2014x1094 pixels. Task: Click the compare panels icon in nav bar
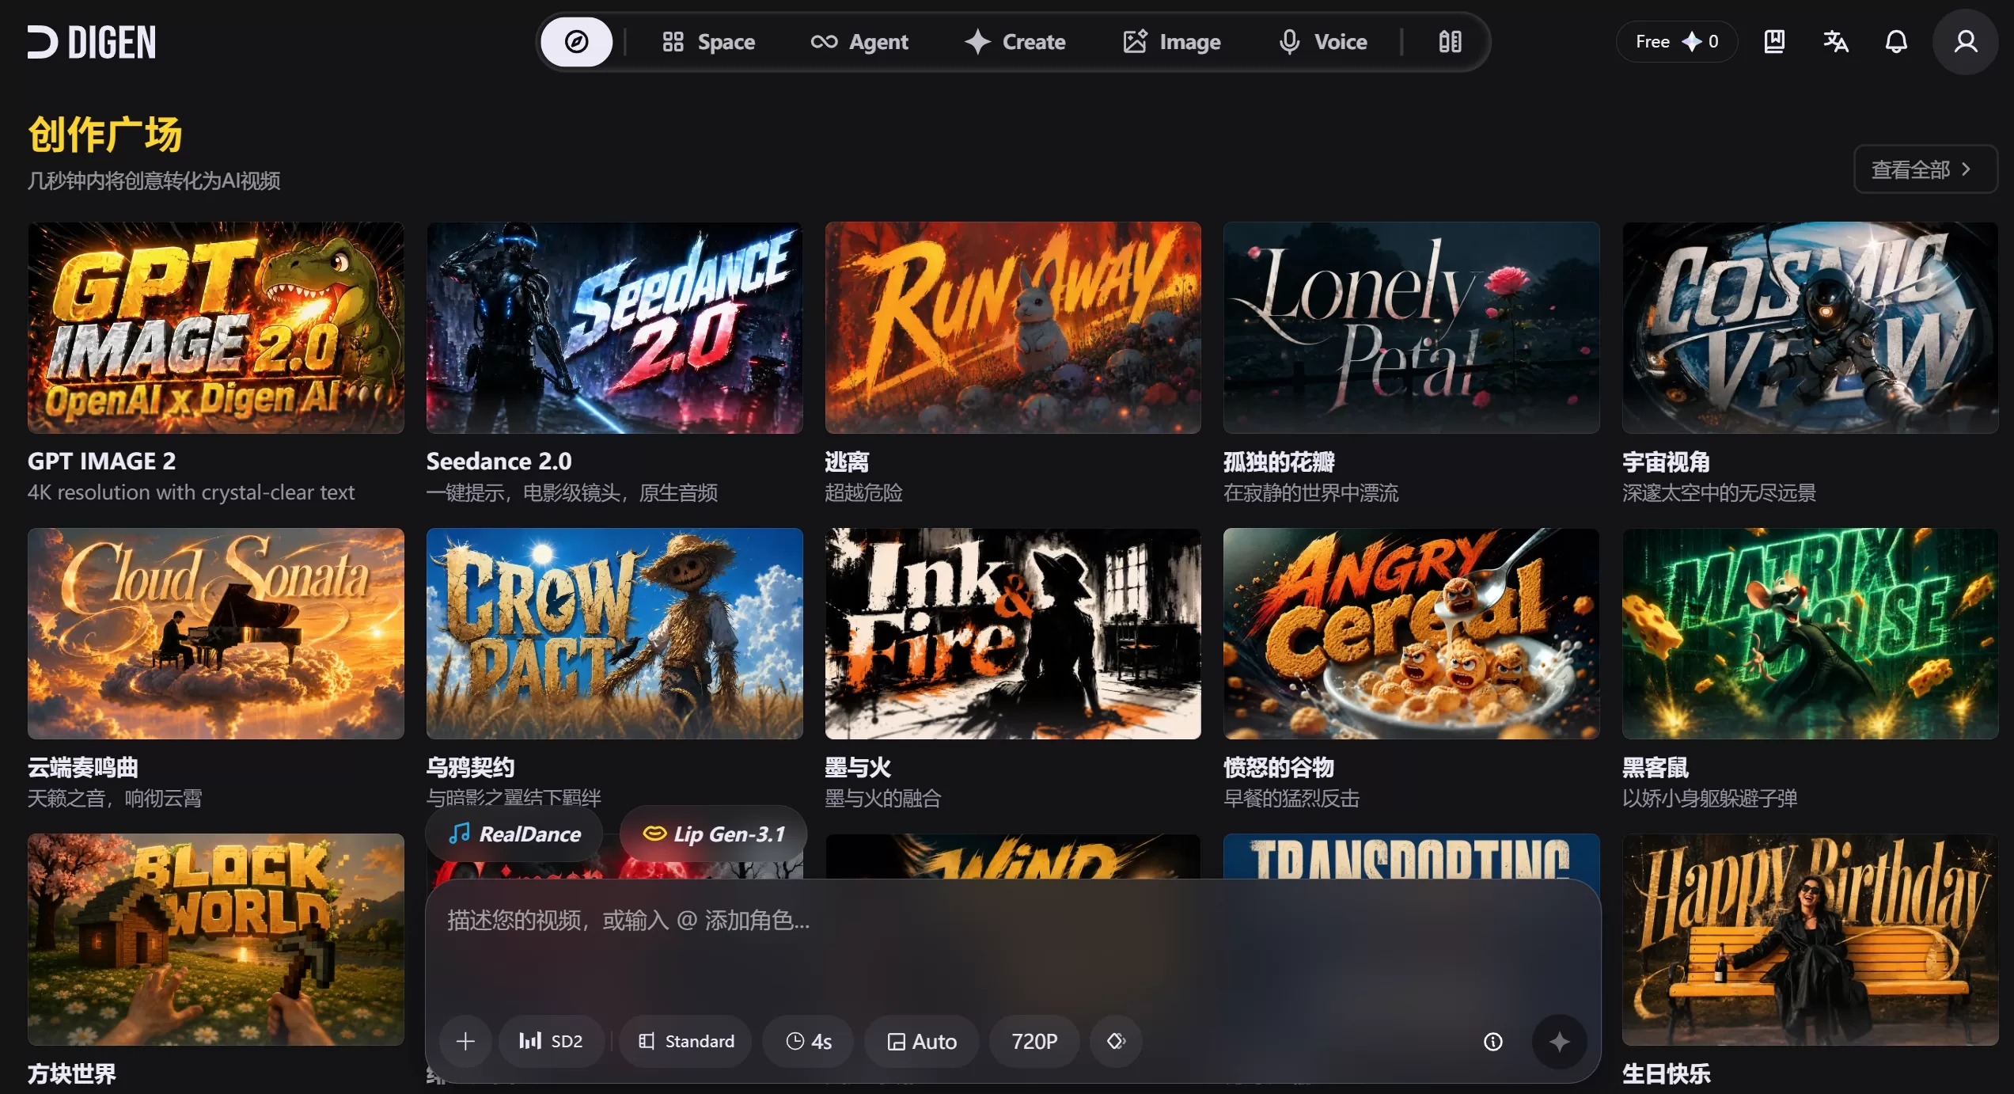[x=1450, y=42]
